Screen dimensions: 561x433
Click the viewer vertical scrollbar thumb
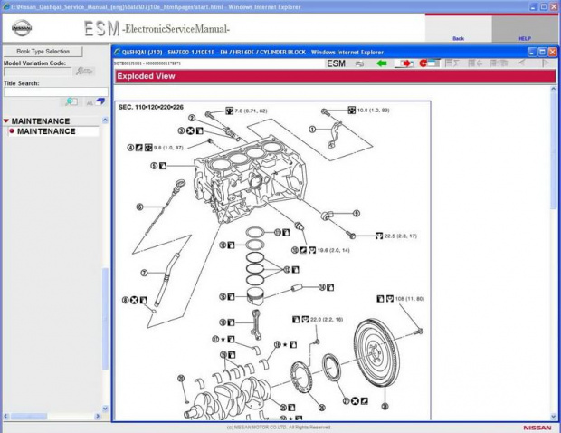[554, 149]
